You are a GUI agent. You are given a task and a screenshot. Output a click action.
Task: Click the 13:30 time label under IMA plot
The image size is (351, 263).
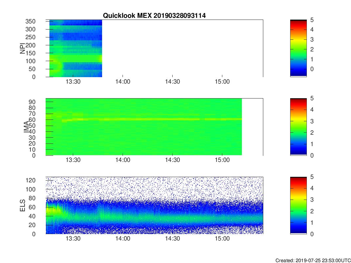pos(73,160)
